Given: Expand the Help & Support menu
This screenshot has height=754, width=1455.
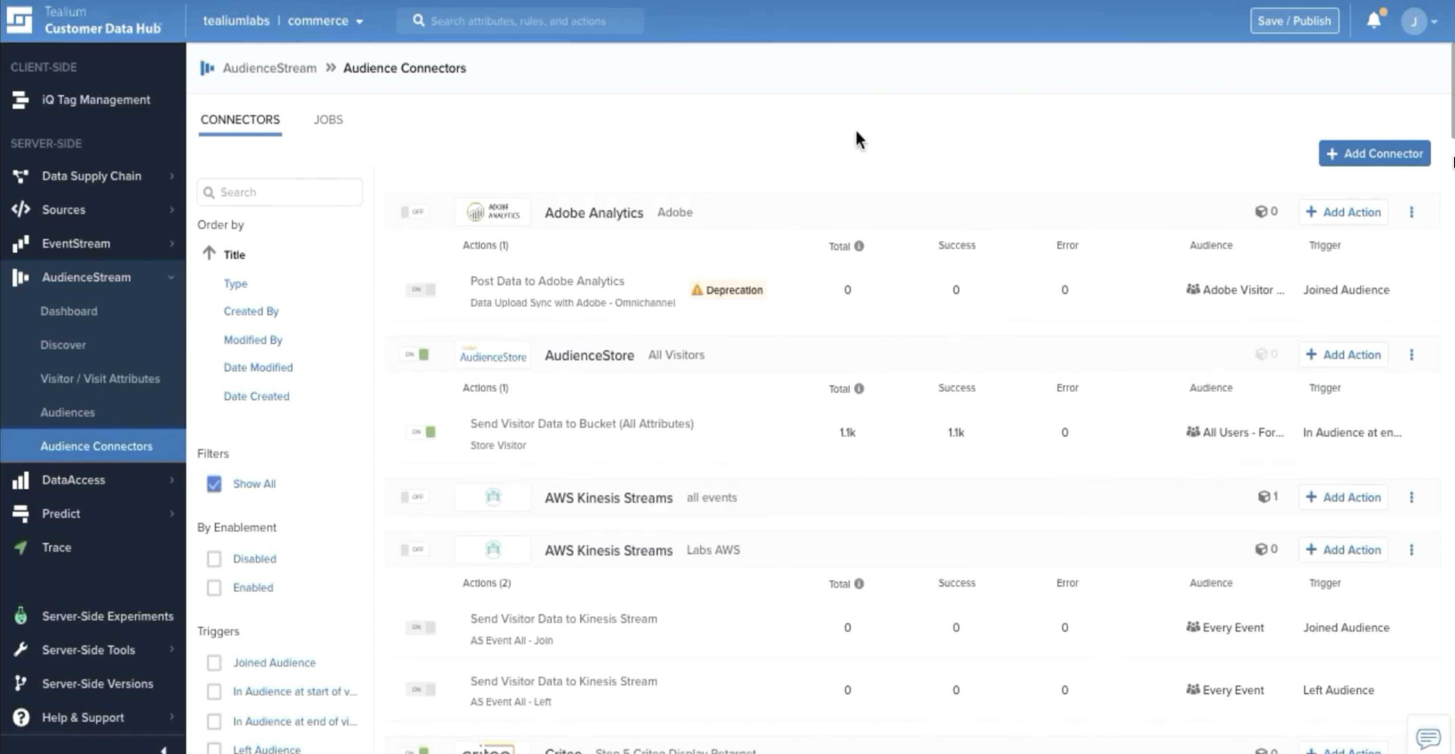Looking at the screenshot, I should point(172,717).
